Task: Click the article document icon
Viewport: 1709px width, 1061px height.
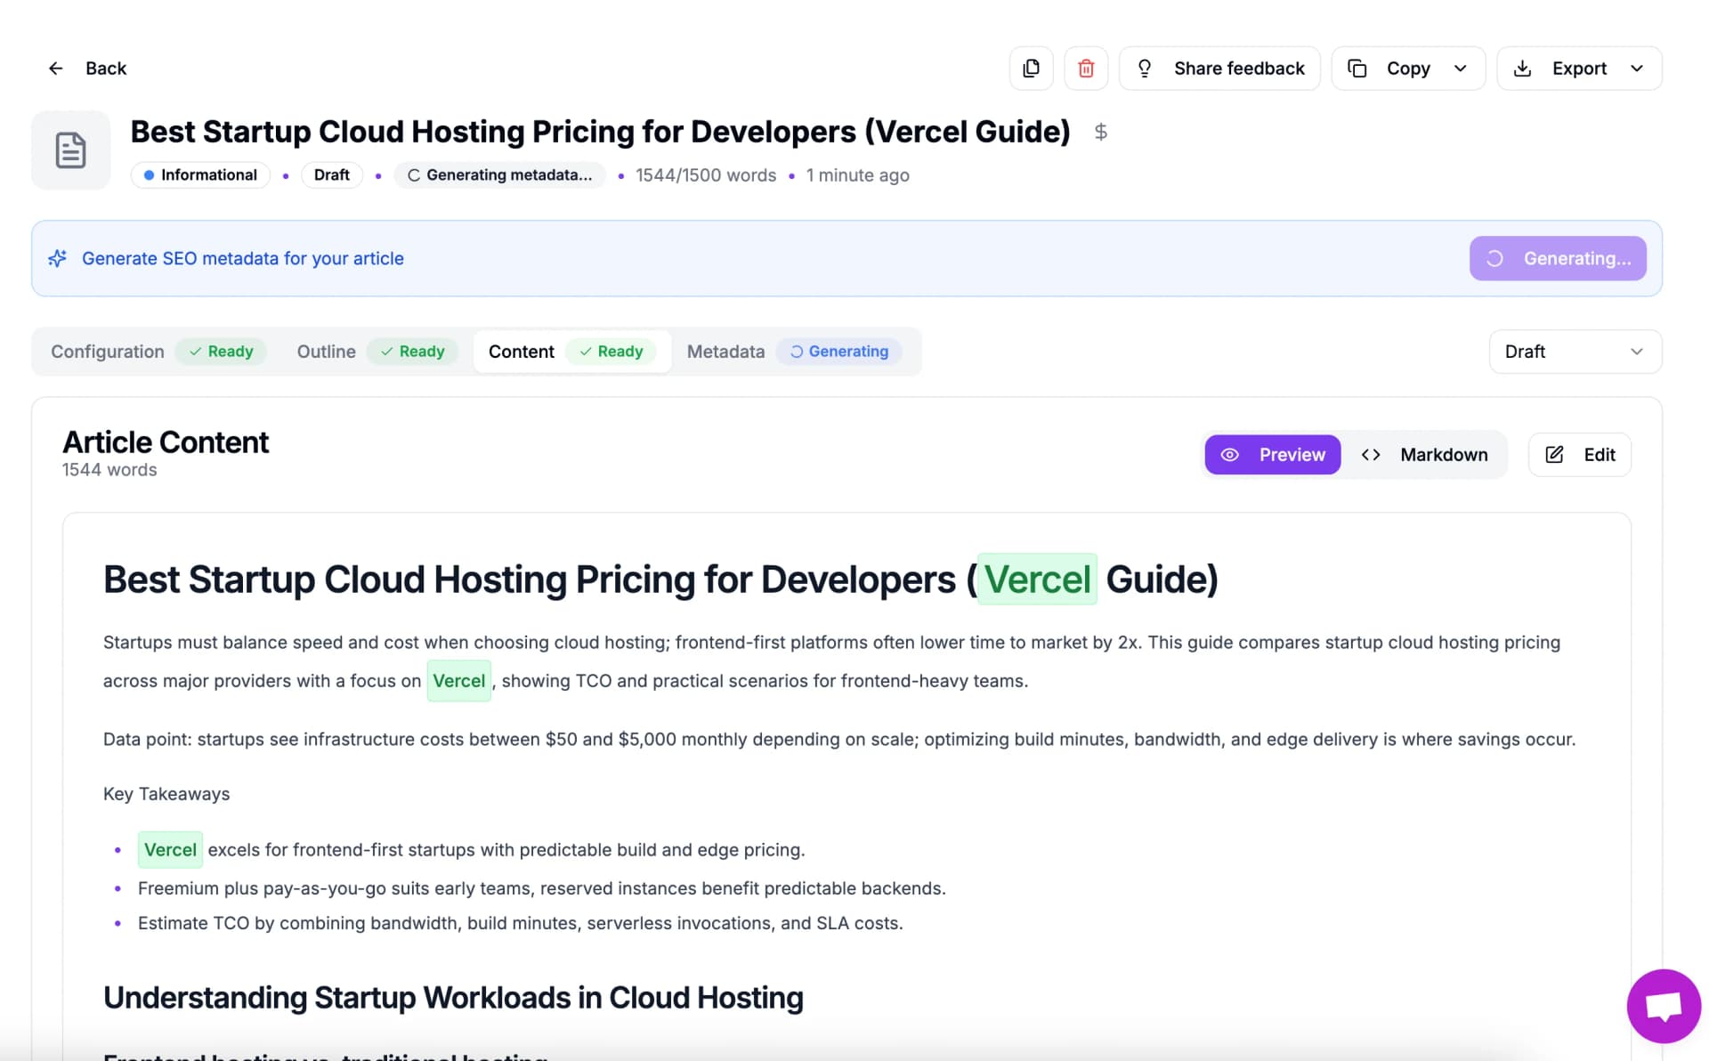Action: coord(70,150)
